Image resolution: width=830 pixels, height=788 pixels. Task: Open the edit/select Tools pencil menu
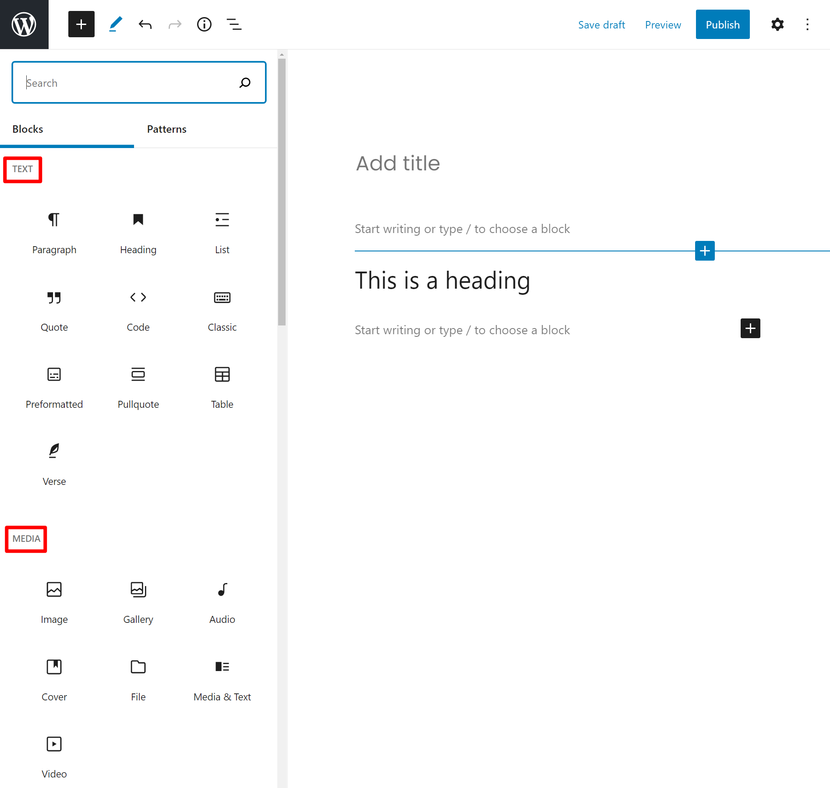coord(115,25)
